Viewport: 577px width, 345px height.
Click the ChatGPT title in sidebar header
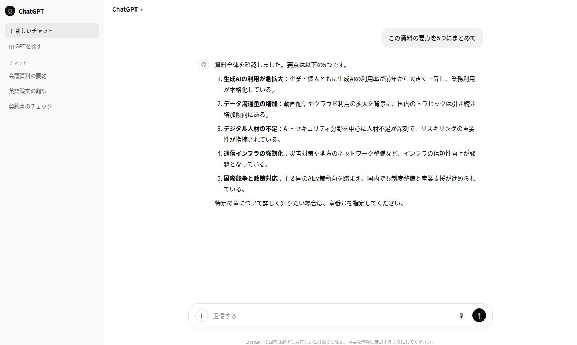point(31,11)
